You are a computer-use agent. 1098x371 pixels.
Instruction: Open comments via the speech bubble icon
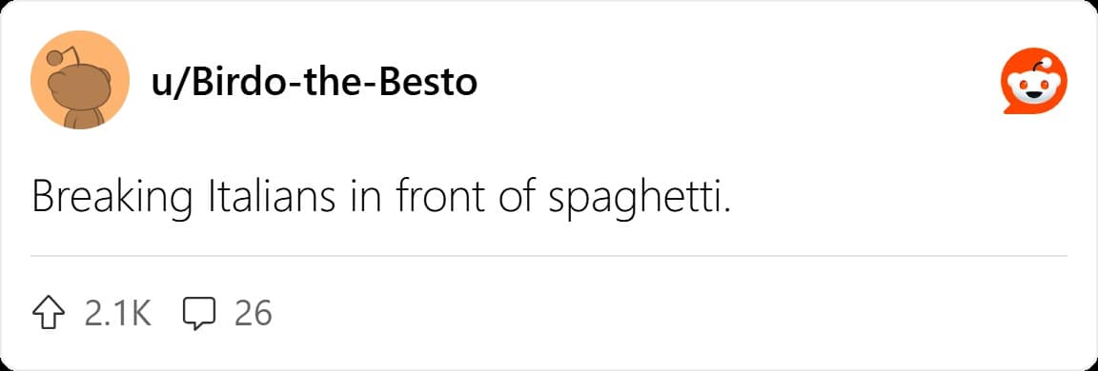(198, 313)
